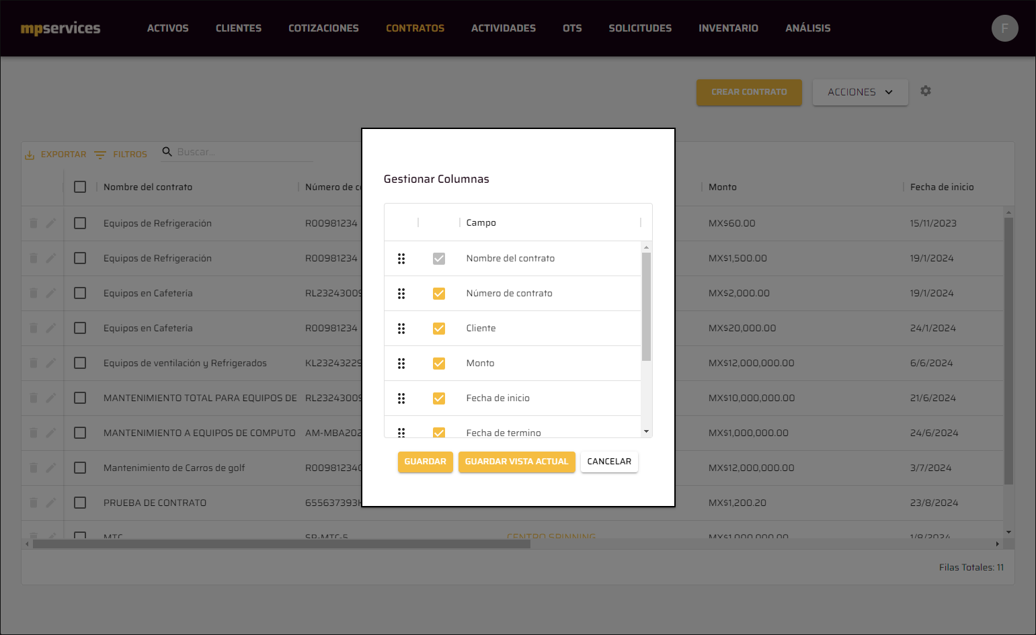Uncheck the Fecha de inicio column checkbox
Screen dimensions: 1036x635
(439, 398)
